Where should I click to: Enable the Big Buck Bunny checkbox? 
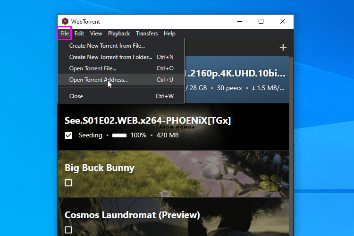(x=68, y=183)
